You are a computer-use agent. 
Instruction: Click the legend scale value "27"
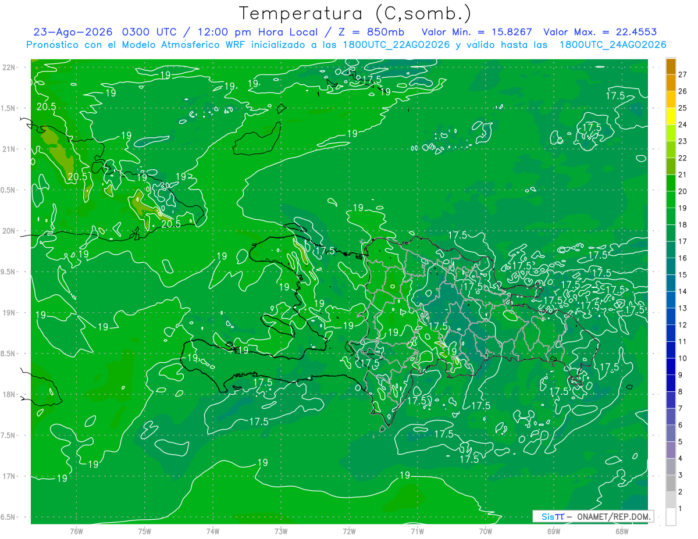pos(683,74)
